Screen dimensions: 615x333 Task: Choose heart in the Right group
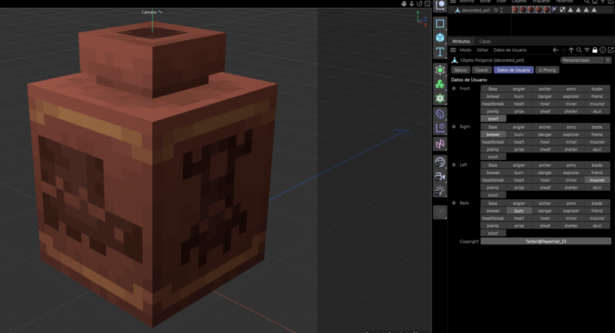coord(519,142)
